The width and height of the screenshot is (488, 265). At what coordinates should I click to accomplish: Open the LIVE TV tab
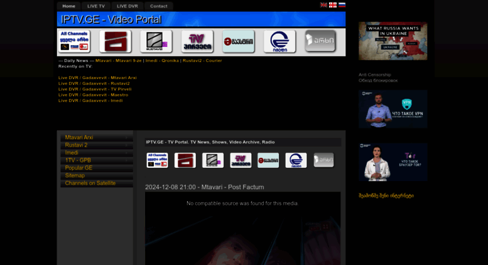tap(96, 6)
